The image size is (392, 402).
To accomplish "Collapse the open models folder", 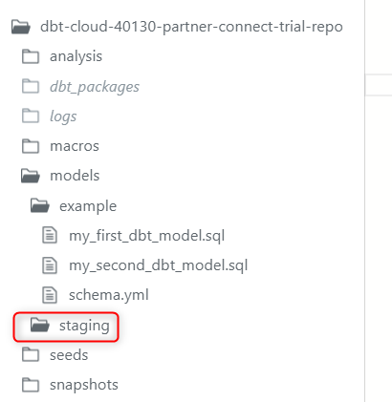I will [31, 176].
